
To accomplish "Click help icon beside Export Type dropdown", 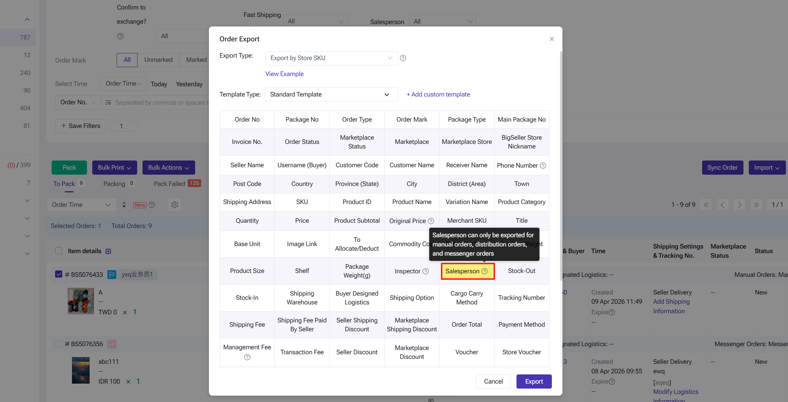I will tap(403, 58).
